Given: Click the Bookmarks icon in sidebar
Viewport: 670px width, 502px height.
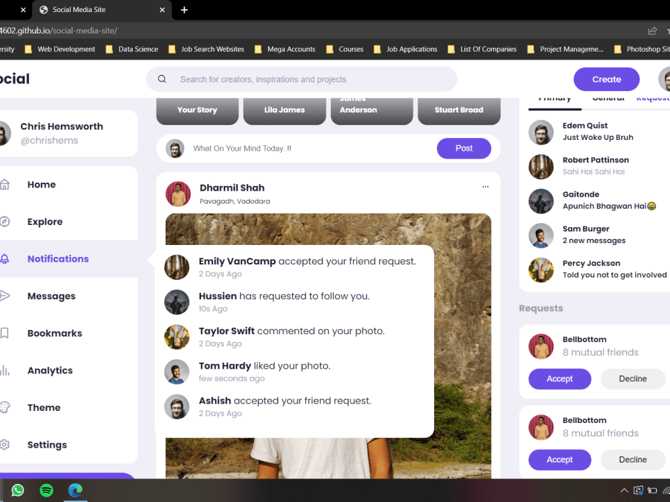Looking at the screenshot, I should click(x=5, y=333).
